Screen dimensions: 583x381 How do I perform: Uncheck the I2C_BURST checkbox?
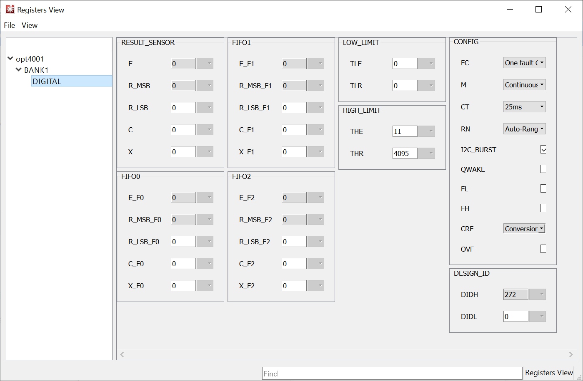pos(543,149)
